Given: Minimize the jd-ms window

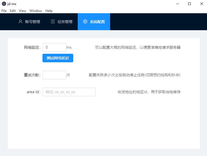Looking at the screenshot, I should point(177,4).
